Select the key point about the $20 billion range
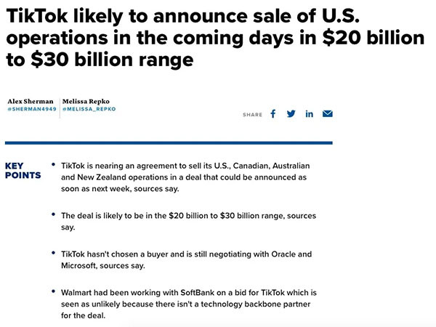Viewport: 436px width, 327px height. coord(187,221)
